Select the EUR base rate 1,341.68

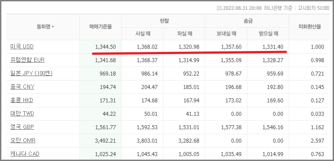point(105,60)
